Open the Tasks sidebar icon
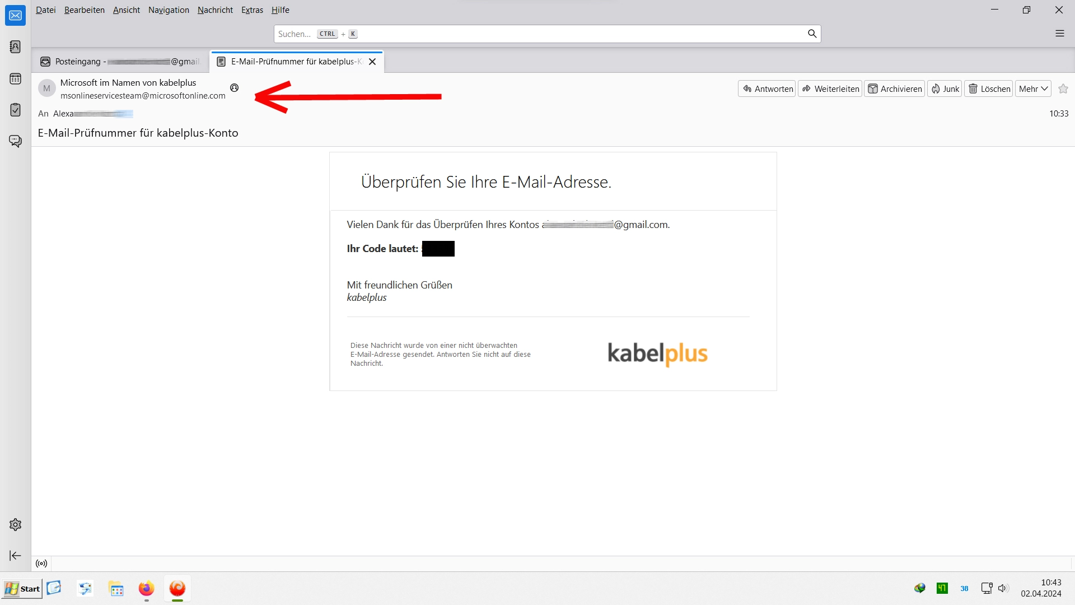Viewport: 1075px width, 605px height. pyautogui.click(x=15, y=110)
